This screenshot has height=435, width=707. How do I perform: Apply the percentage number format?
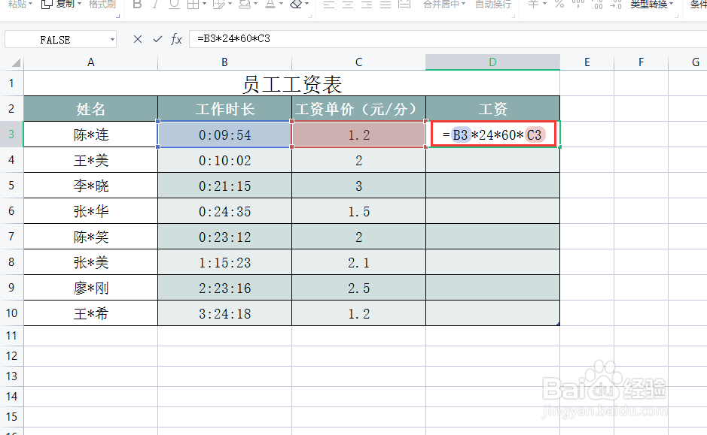[x=559, y=5]
